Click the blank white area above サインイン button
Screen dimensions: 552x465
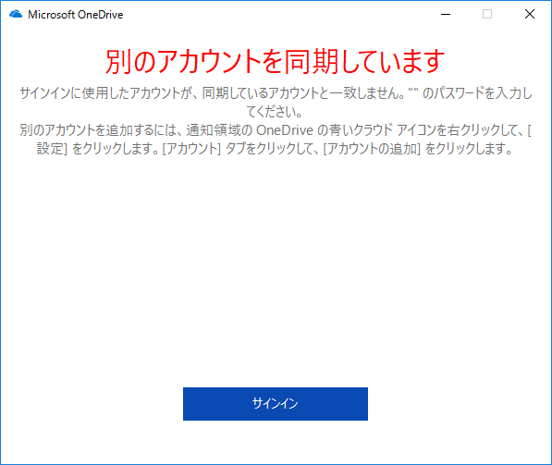(276, 271)
